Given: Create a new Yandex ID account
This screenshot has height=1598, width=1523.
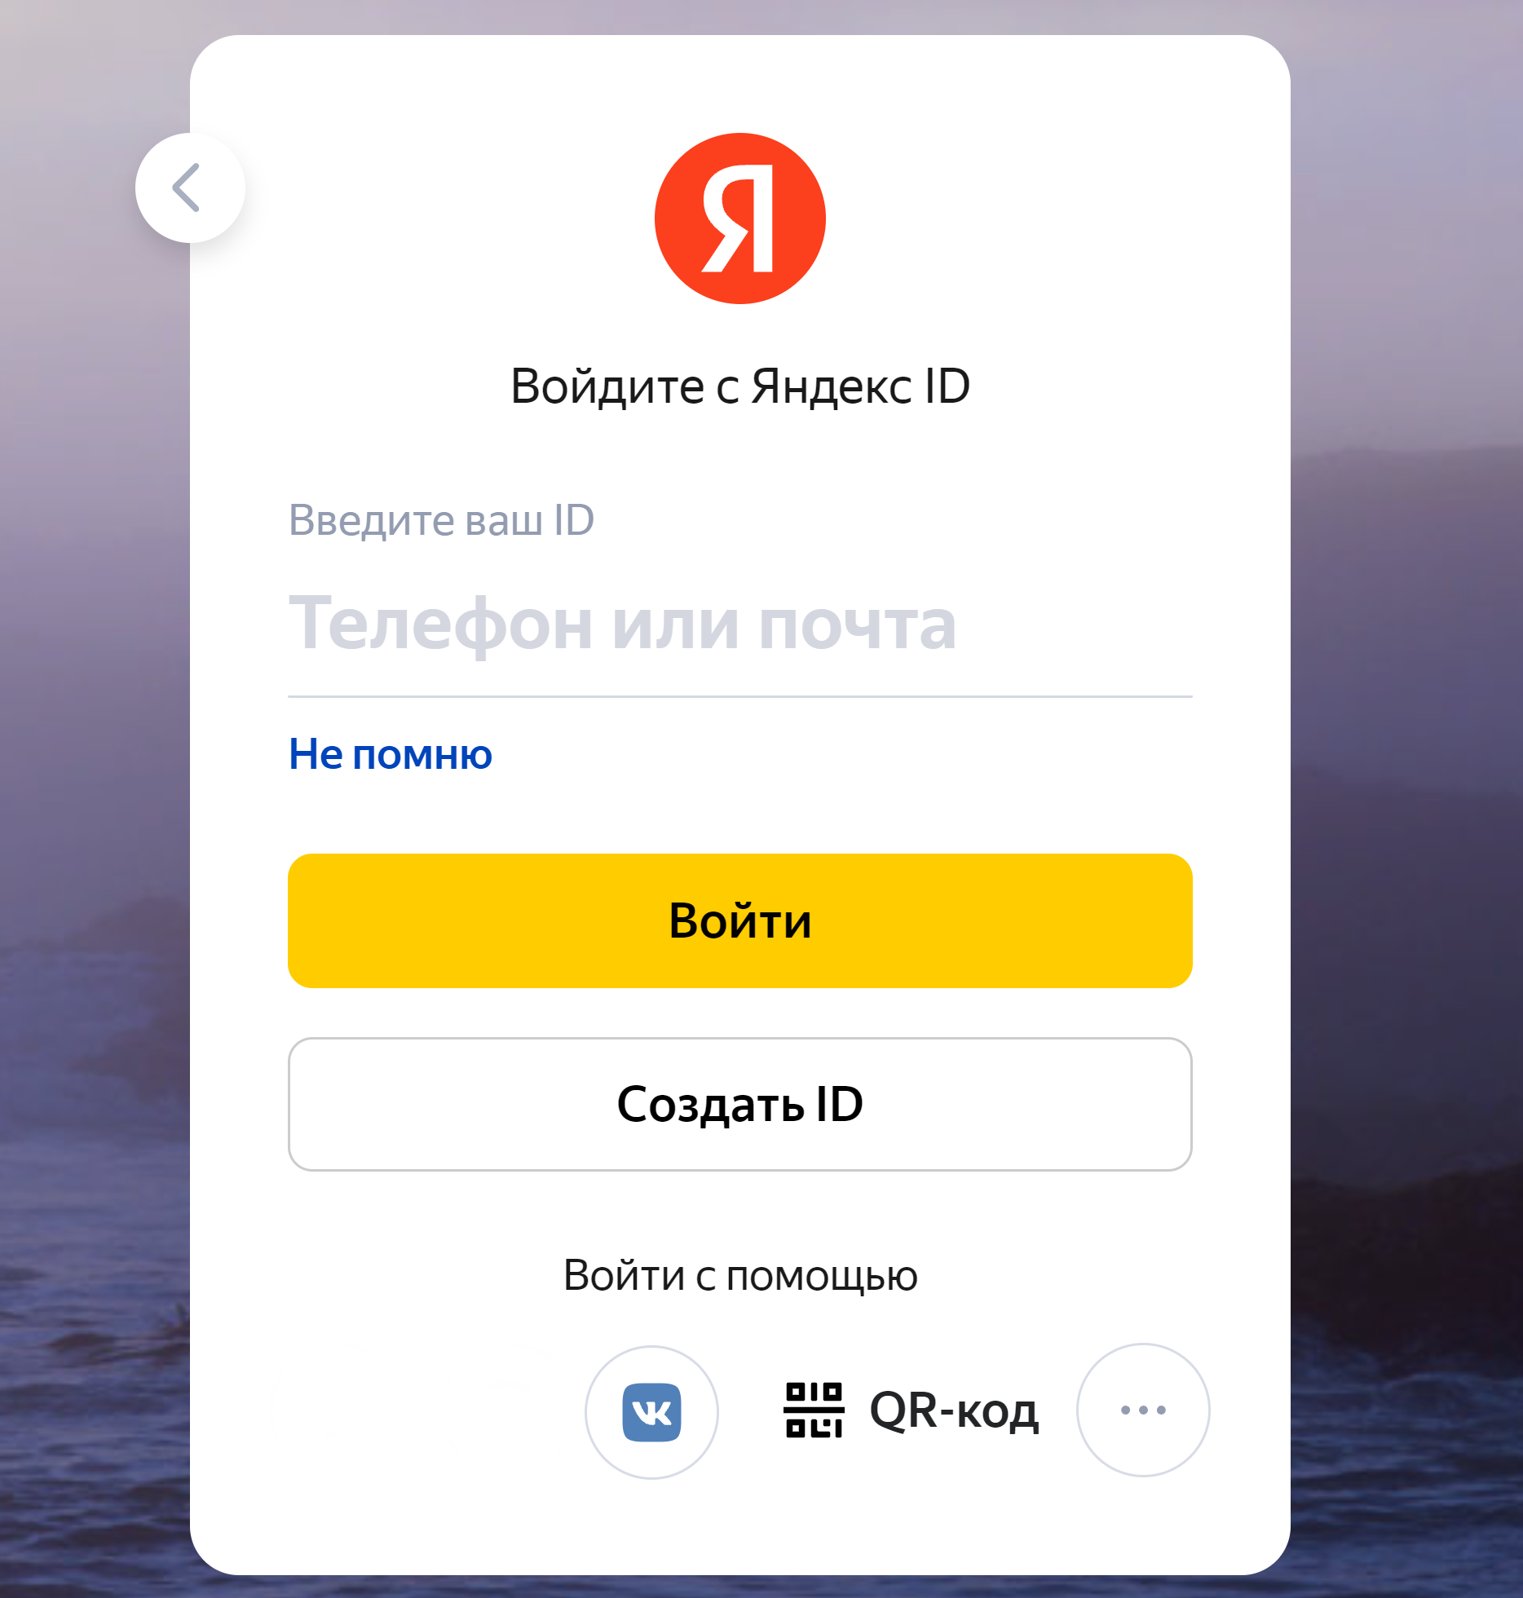Looking at the screenshot, I should click(x=740, y=1104).
